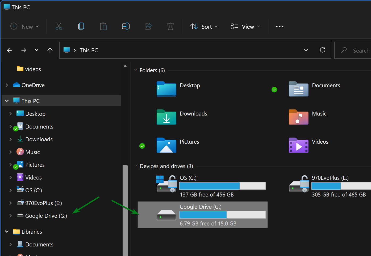Expand Desktop under This PC
371x256 pixels.
11,114
